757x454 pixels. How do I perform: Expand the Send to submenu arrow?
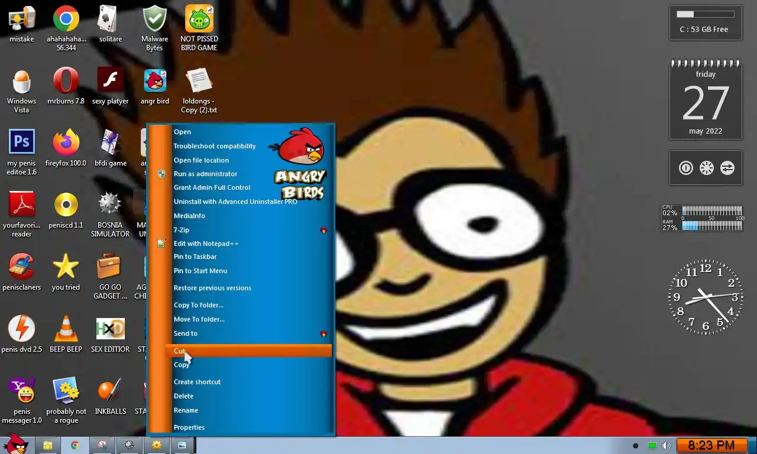click(x=323, y=334)
